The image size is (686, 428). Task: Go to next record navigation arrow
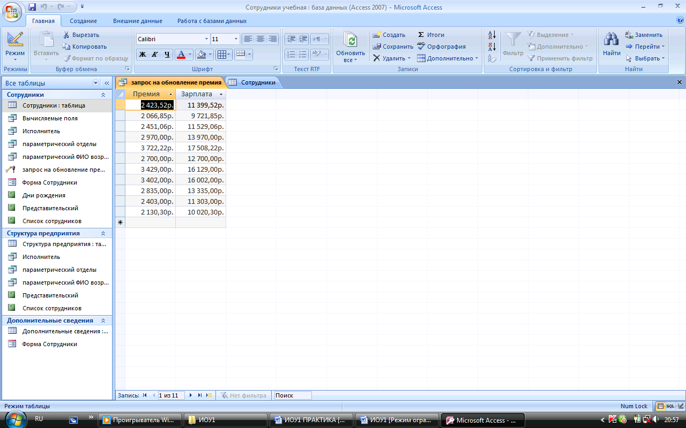click(x=190, y=395)
